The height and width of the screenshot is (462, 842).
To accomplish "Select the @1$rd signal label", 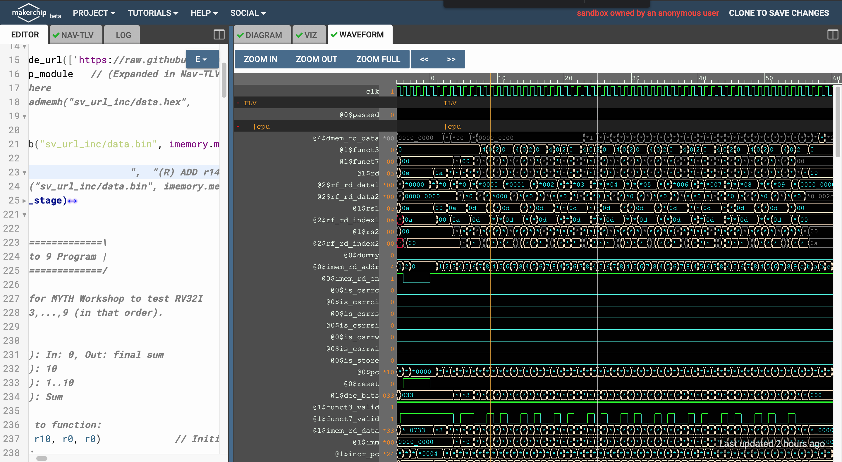I will (368, 173).
